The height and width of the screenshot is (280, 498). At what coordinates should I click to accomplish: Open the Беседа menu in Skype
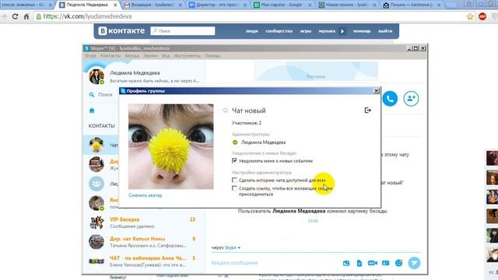click(132, 55)
